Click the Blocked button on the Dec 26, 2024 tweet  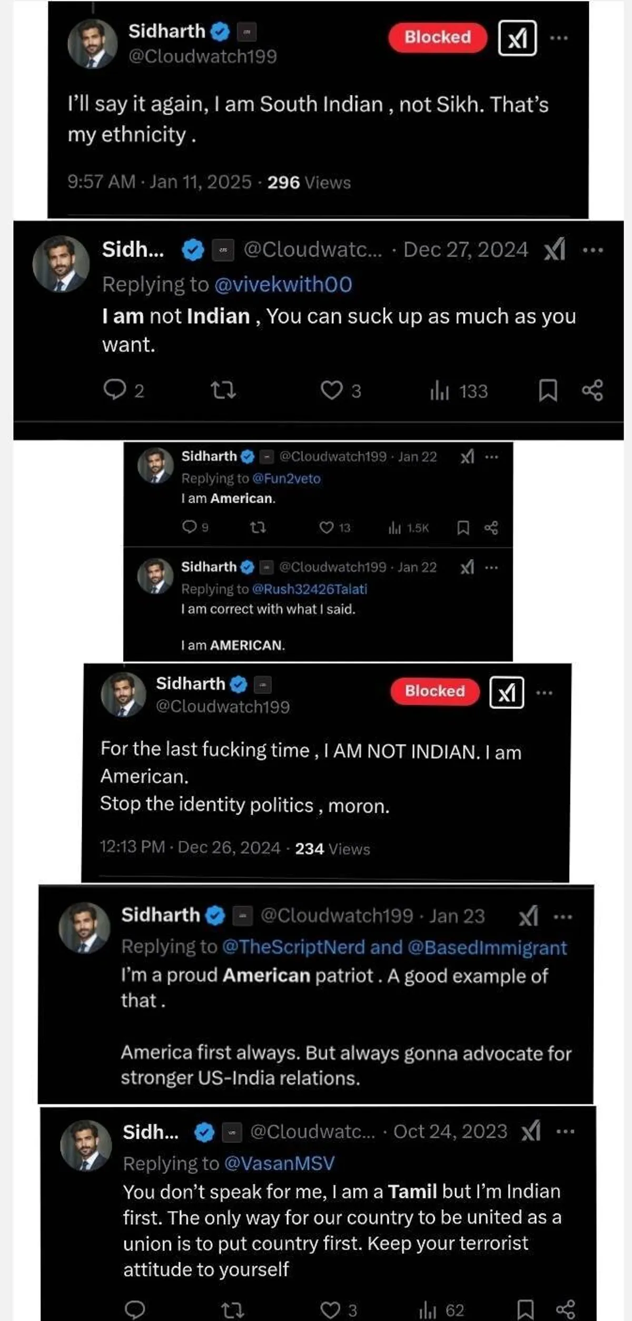[x=435, y=691]
